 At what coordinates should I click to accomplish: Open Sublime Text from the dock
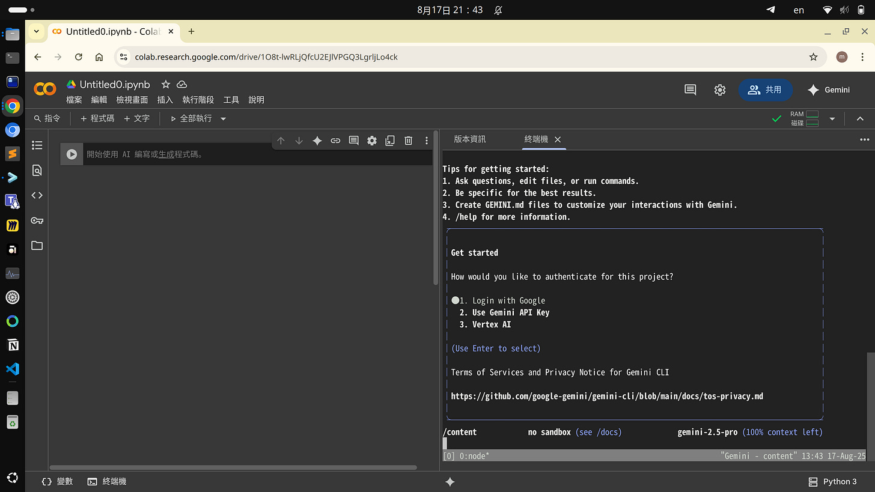click(x=13, y=154)
